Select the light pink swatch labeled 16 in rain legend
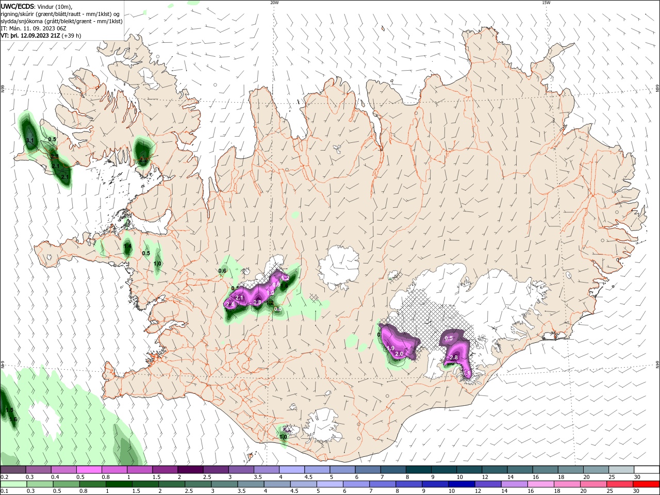Viewport: 660px width, 495px height. 540,484
